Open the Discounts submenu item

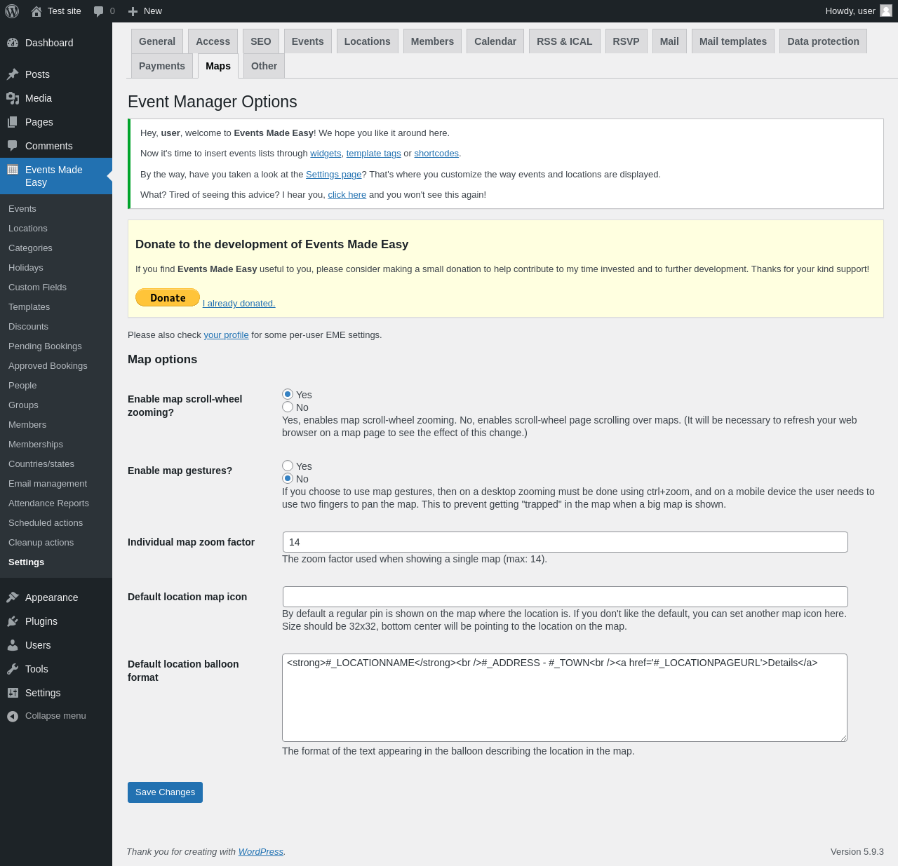[56, 327]
